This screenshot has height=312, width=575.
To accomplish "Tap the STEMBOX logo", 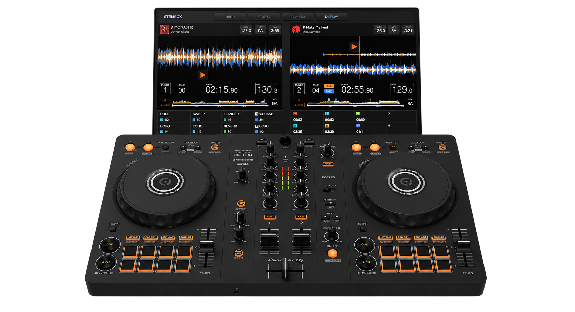I will tap(173, 17).
